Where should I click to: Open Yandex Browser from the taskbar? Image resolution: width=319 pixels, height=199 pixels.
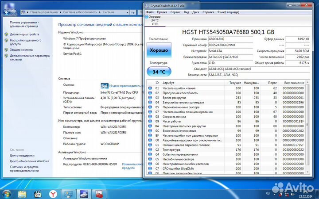53,194
